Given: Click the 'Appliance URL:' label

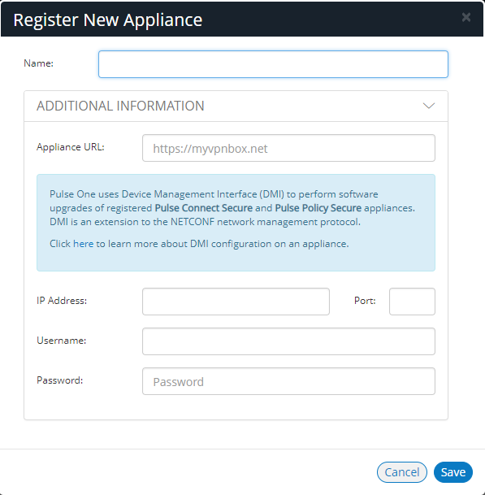Looking at the screenshot, I should pyautogui.click(x=71, y=147).
